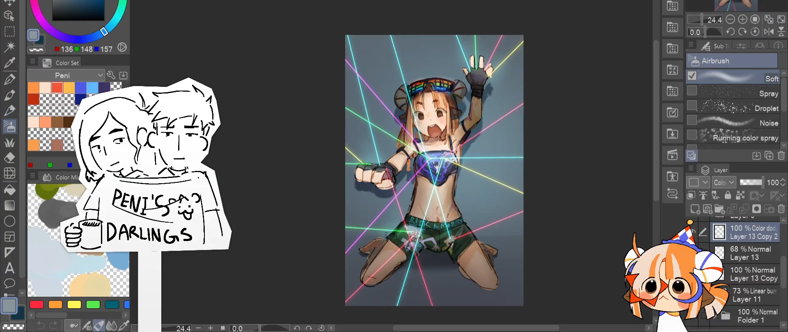Select the Ruler tool
Viewport: 788px width, 332px height.
click(x=9, y=252)
